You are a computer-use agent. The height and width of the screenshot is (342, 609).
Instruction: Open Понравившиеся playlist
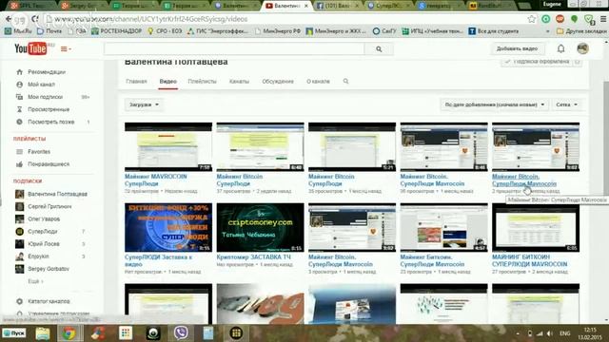49,164
